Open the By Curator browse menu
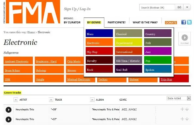 tap(72, 22)
